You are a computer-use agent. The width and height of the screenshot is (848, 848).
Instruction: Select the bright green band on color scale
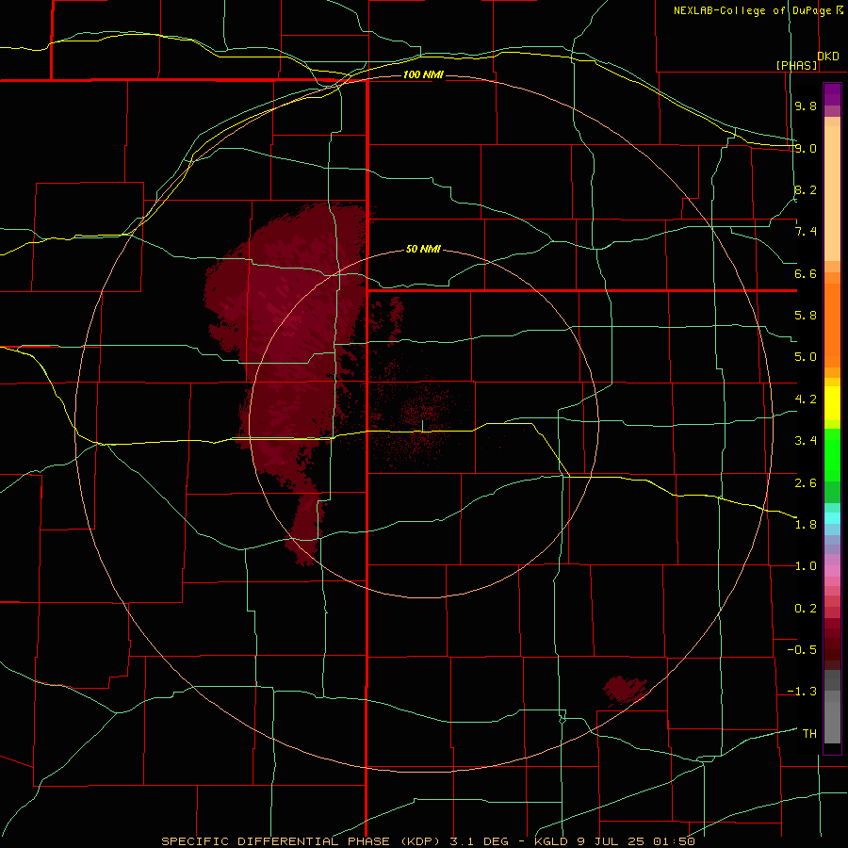point(832,456)
